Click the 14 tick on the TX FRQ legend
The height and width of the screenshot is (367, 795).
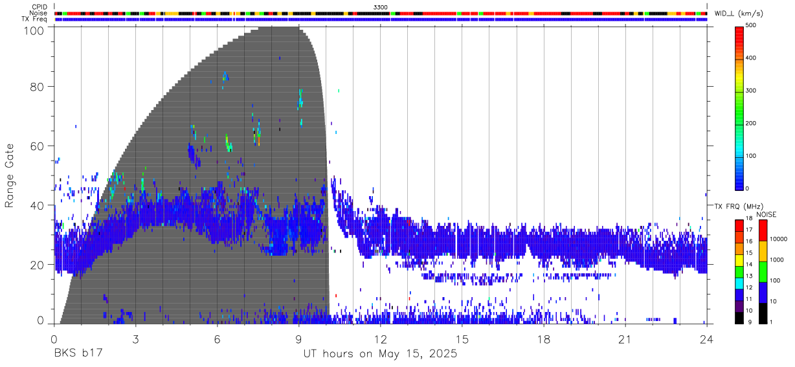[750, 265]
